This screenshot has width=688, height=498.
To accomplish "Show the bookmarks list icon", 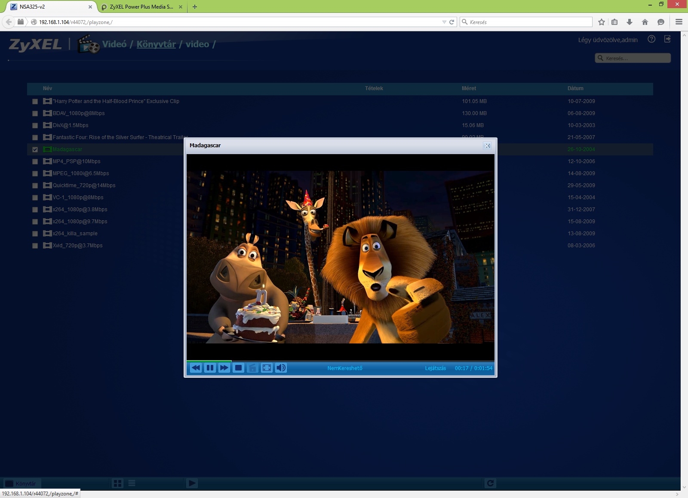I will point(614,22).
